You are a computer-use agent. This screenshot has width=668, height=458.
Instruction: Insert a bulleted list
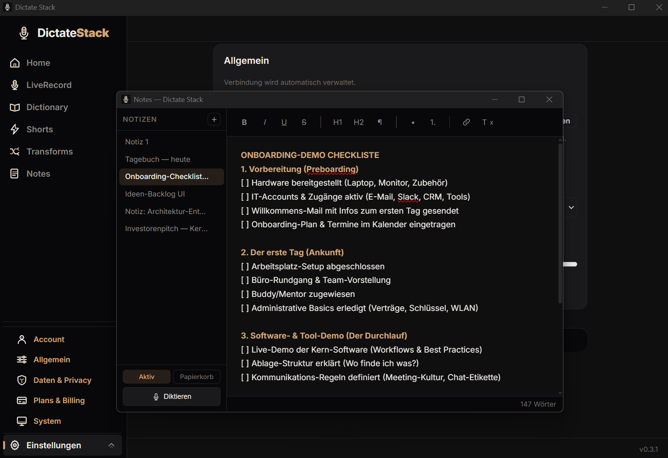(413, 122)
